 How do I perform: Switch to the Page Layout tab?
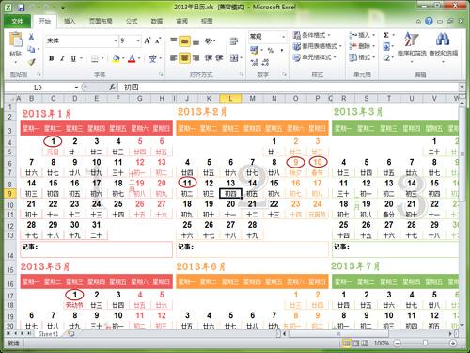click(x=101, y=21)
